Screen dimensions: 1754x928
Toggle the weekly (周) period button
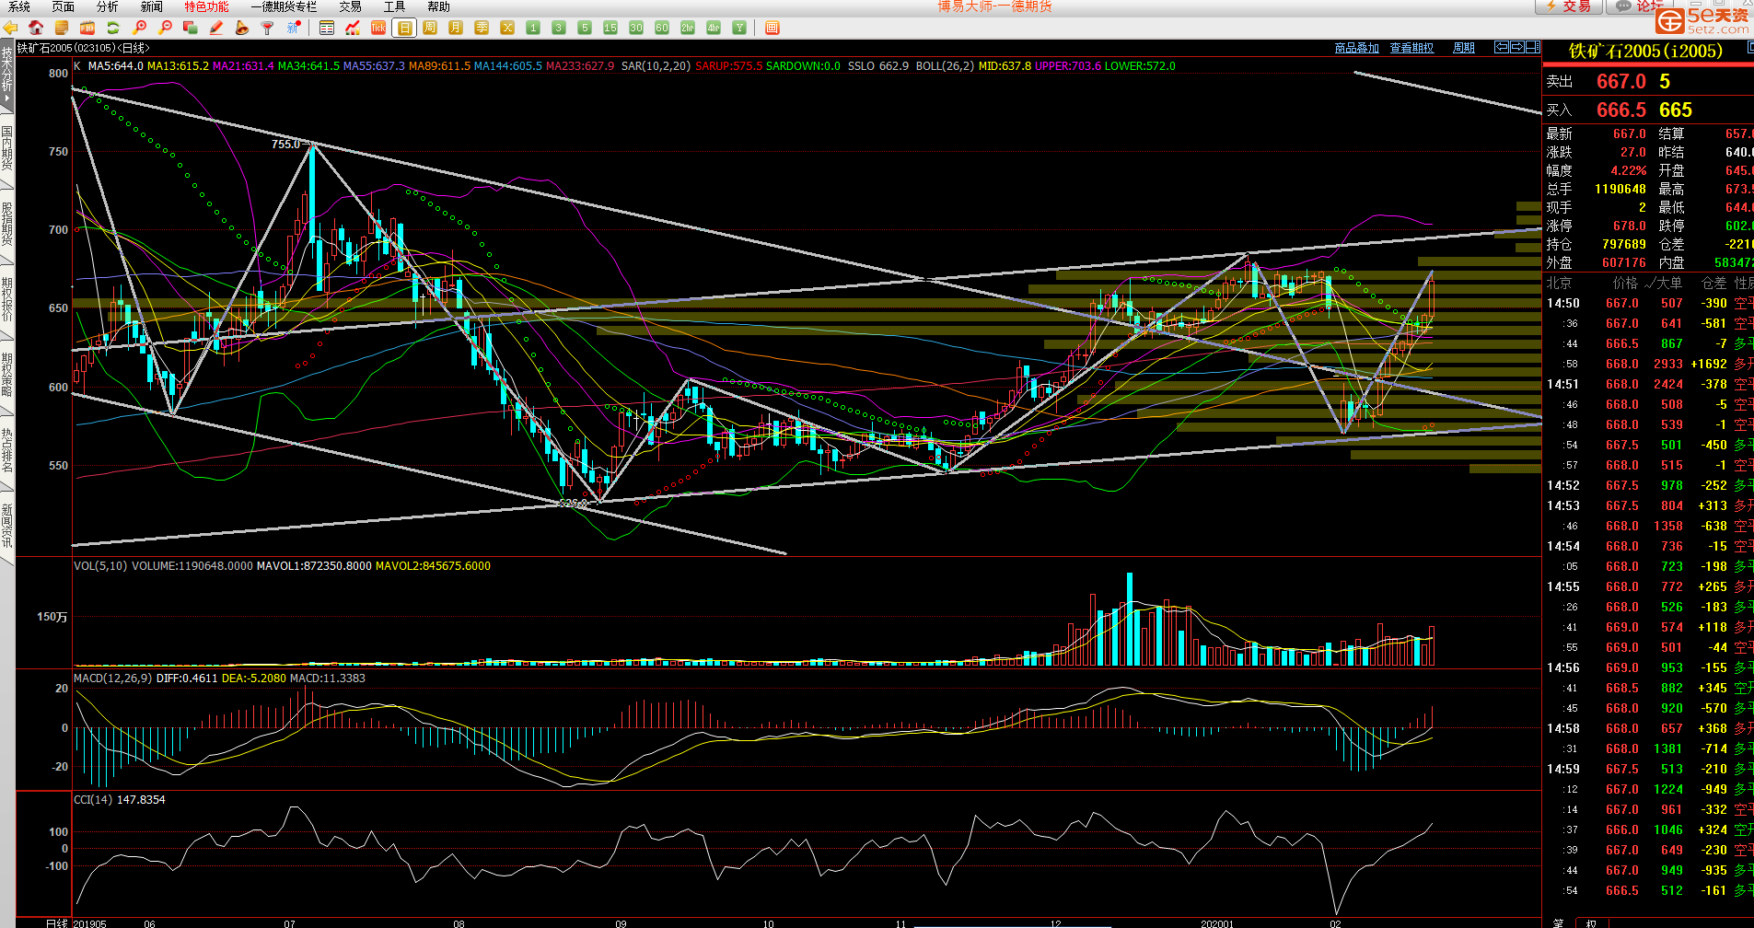(429, 28)
